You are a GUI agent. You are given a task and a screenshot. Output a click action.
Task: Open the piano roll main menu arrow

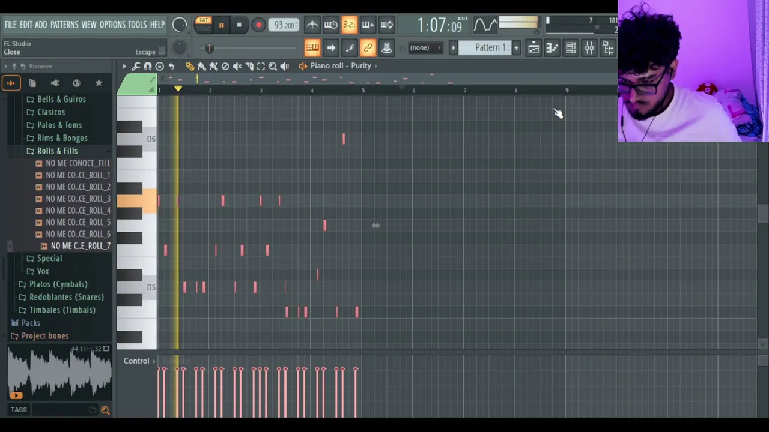[x=124, y=66]
